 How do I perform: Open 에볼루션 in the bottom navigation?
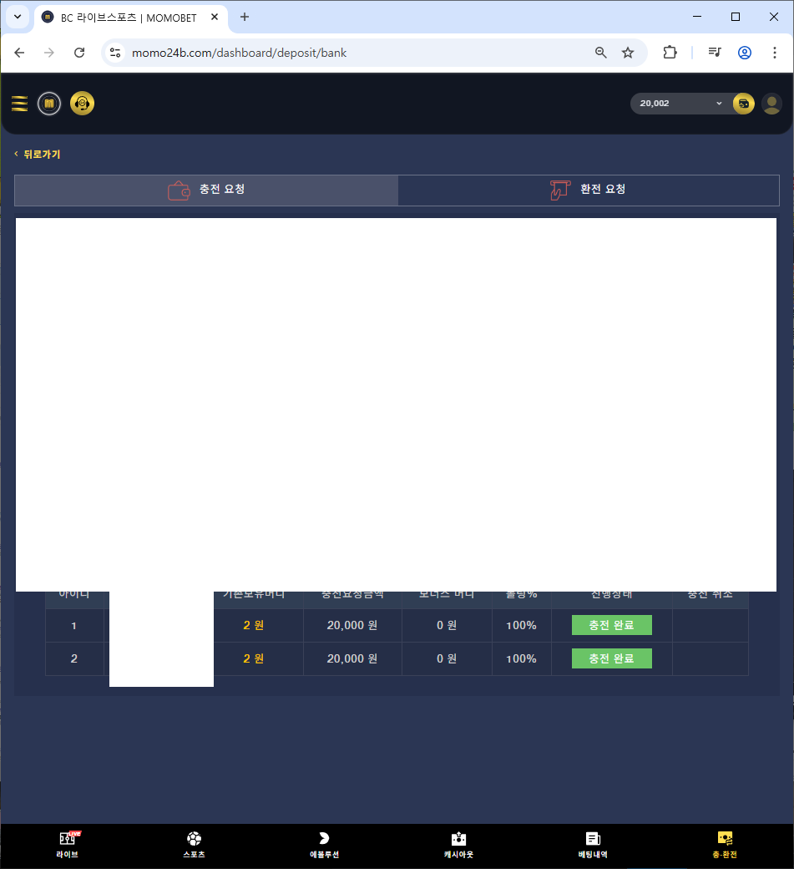point(324,845)
